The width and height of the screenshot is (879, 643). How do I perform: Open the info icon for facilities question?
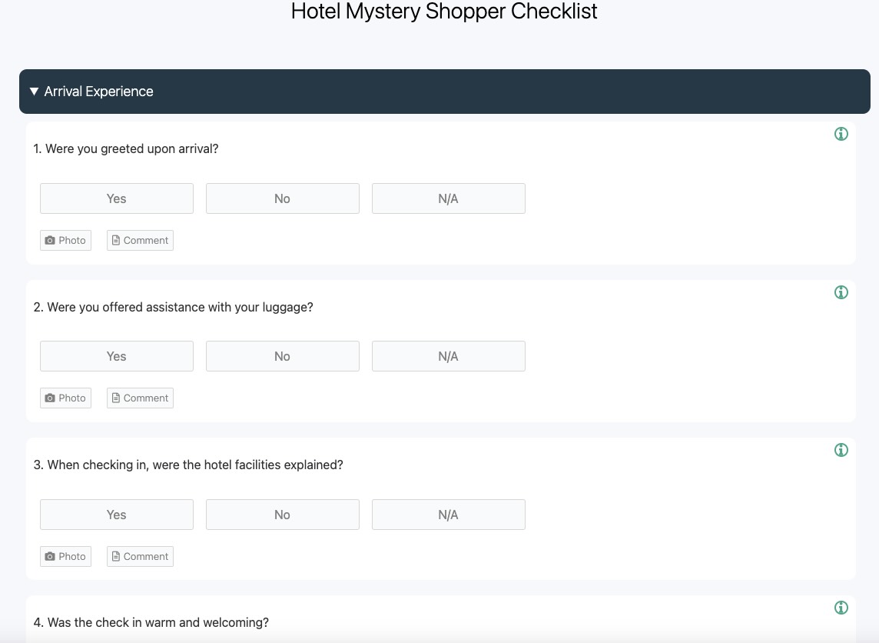tap(841, 450)
